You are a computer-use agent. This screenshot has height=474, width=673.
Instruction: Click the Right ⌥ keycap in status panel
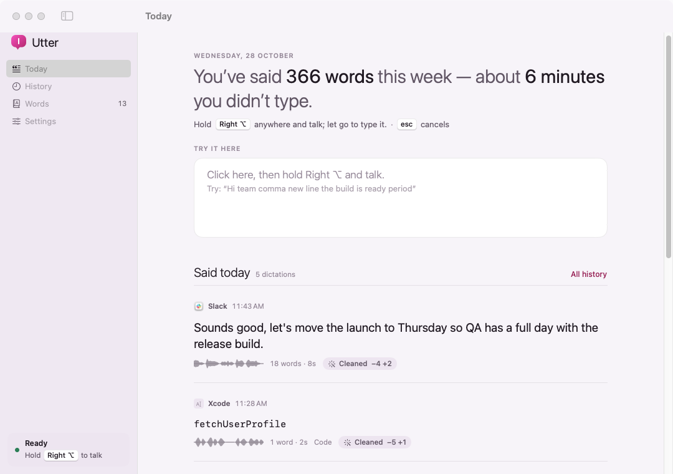point(60,455)
